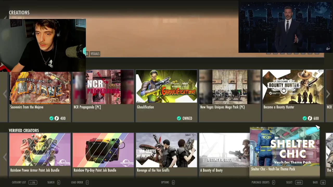Open Options in the bottom bar
This screenshot has height=187, width=333.
click(168, 182)
